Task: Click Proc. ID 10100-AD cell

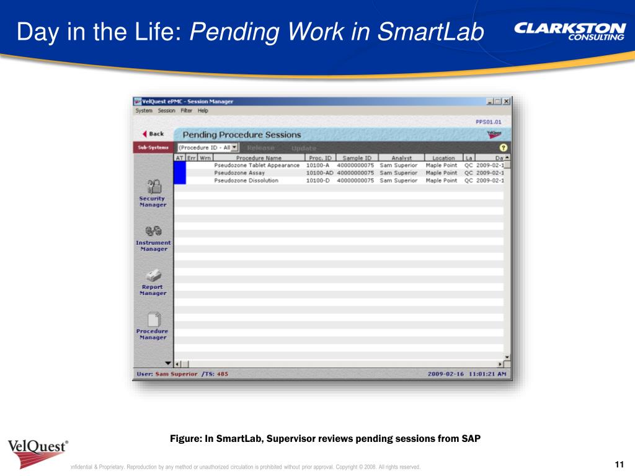Action: [x=319, y=173]
